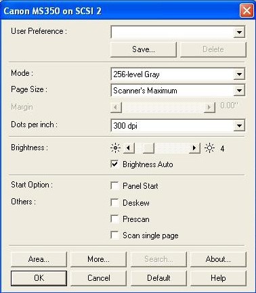Enable the Deskew checkbox

[x=114, y=202]
